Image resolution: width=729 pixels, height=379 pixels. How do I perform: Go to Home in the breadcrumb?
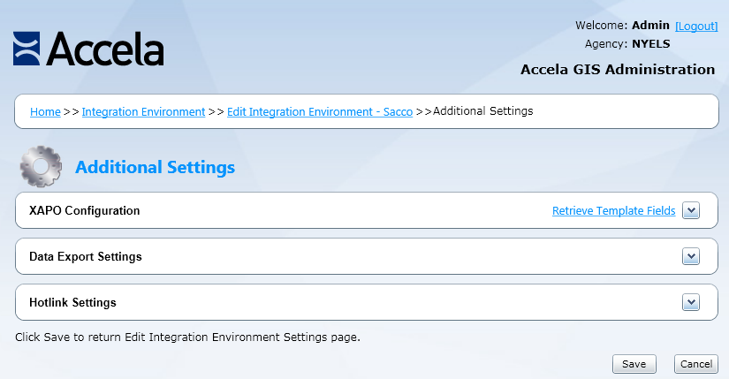point(45,112)
